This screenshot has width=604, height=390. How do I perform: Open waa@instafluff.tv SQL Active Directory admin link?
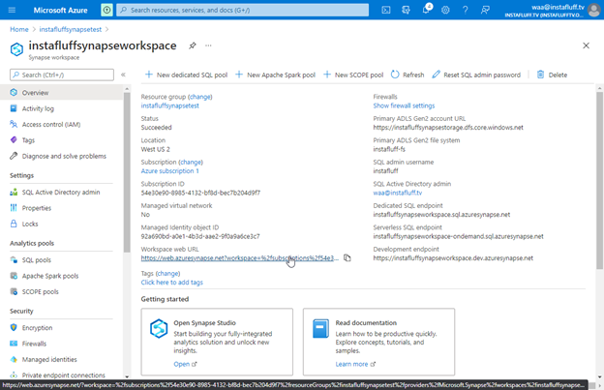click(398, 193)
